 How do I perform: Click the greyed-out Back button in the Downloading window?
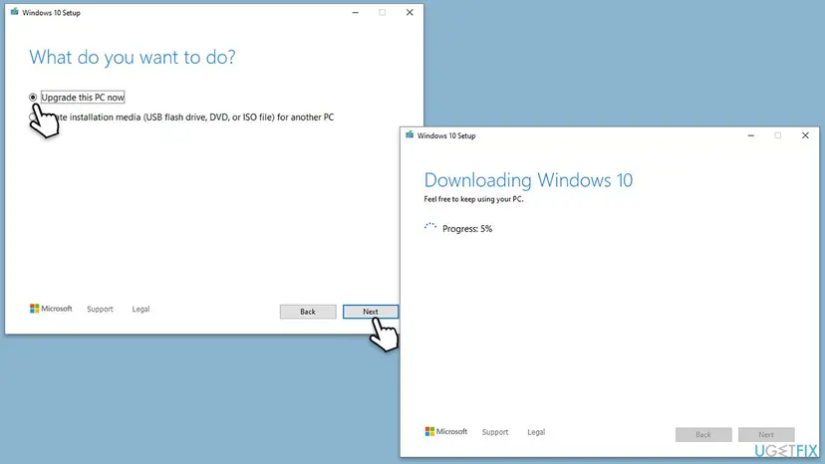[703, 434]
